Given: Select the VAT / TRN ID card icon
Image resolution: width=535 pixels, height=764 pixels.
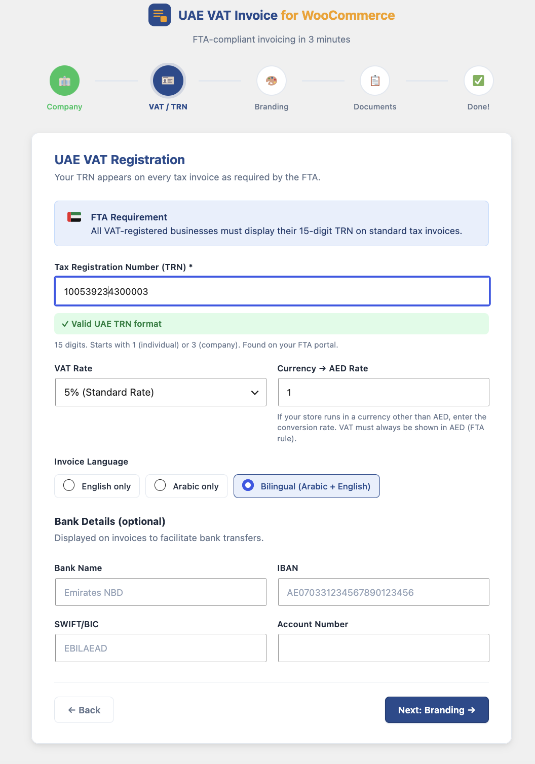Looking at the screenshot, I should (x=168, y=81).
